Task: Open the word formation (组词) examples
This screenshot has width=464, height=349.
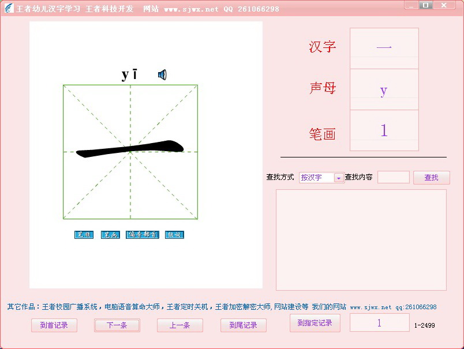Action: click(x=174, y=234)
